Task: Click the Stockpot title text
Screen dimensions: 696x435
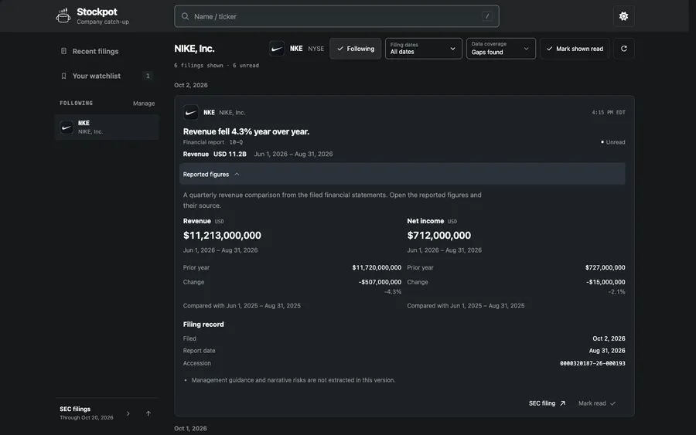Action: [97, 12]
